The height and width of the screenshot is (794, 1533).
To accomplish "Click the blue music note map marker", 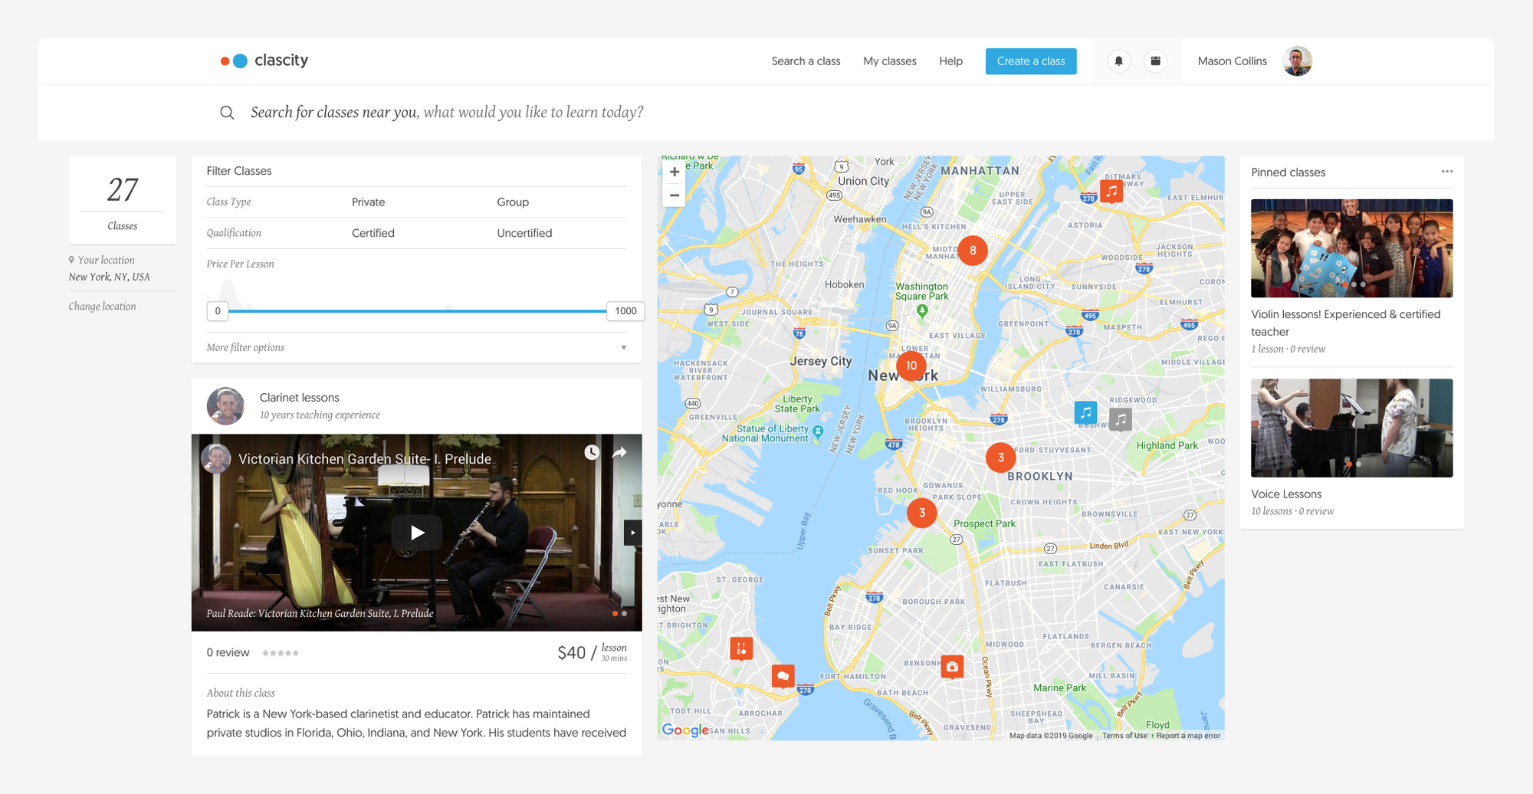I will coord(1085,412).
